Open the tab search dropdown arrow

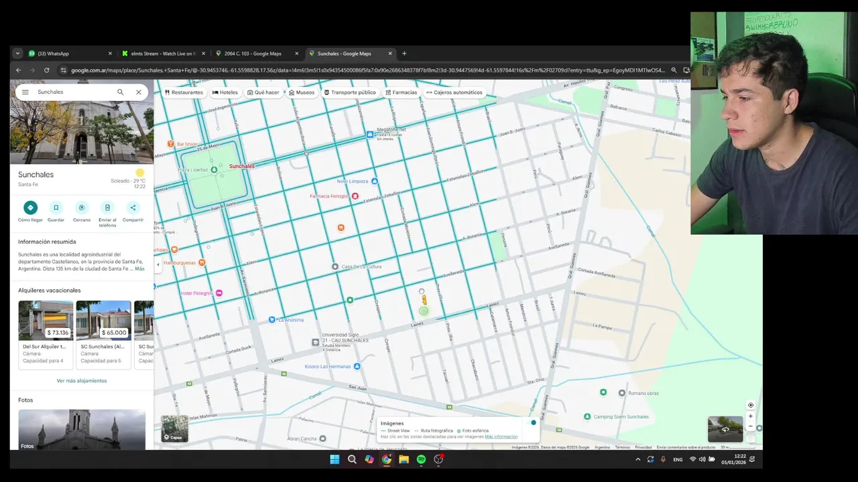(17, 54)
